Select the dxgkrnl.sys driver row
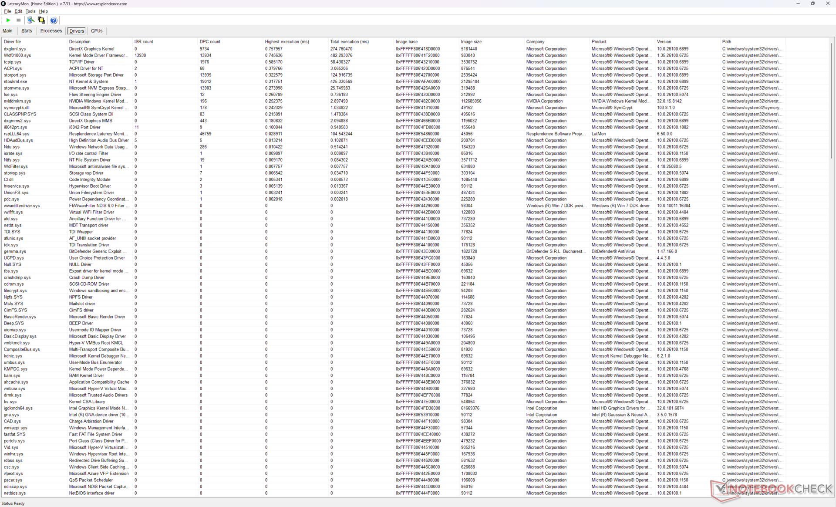Screen dimensions: 836x507 click(15, 49)
